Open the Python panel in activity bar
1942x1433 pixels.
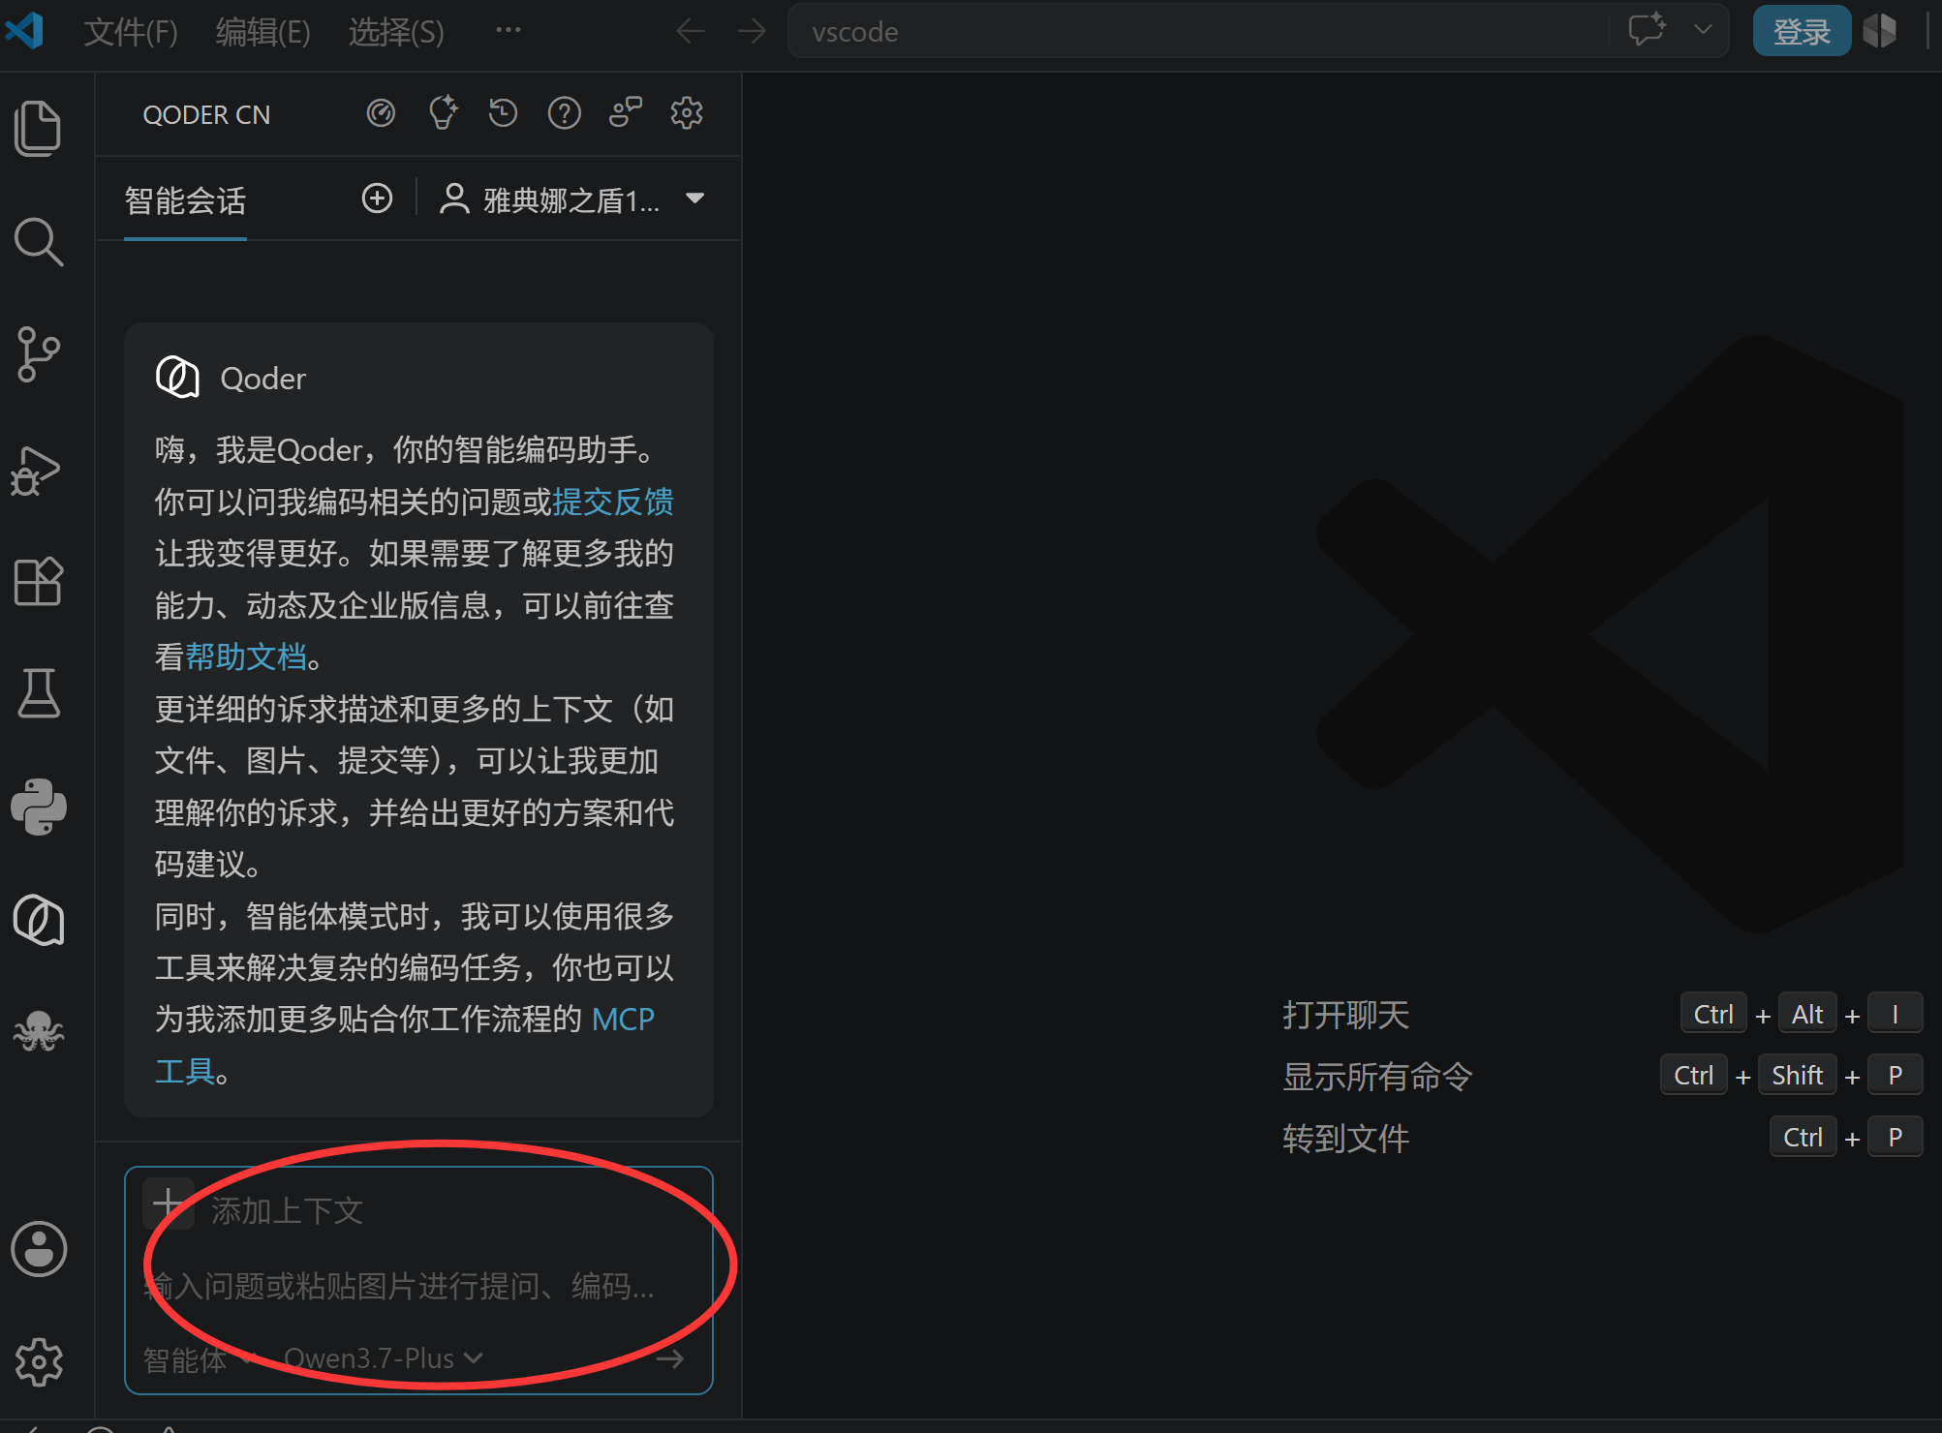[39, 807]
